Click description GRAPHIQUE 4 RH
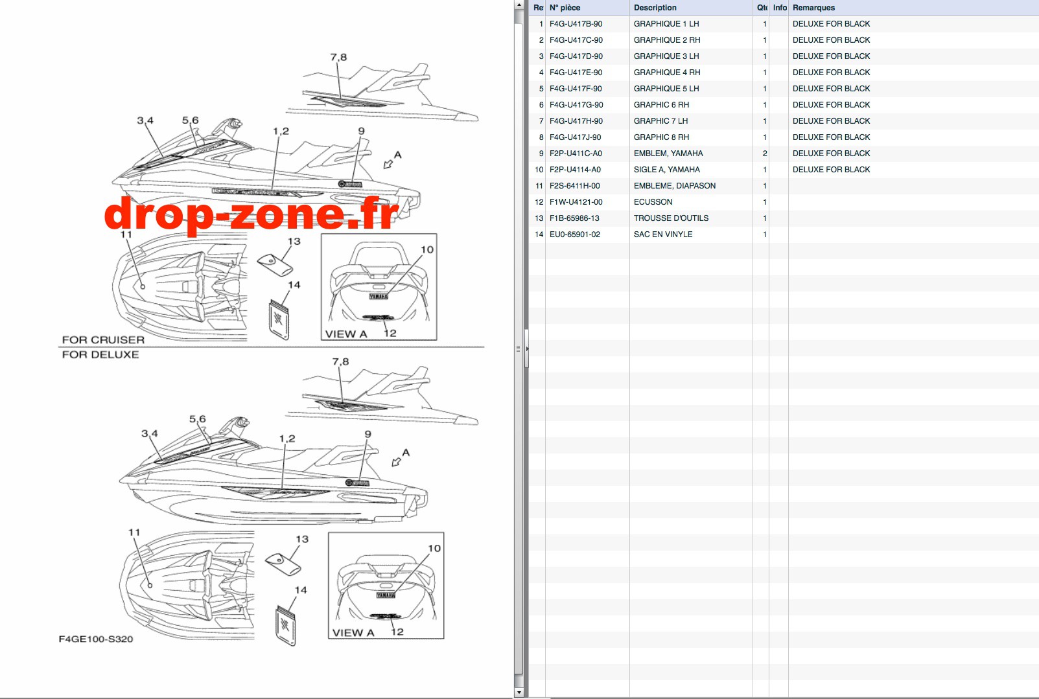 click(667, 73)
